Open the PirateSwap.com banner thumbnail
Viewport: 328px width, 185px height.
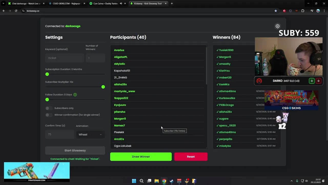tap(37, 172)
